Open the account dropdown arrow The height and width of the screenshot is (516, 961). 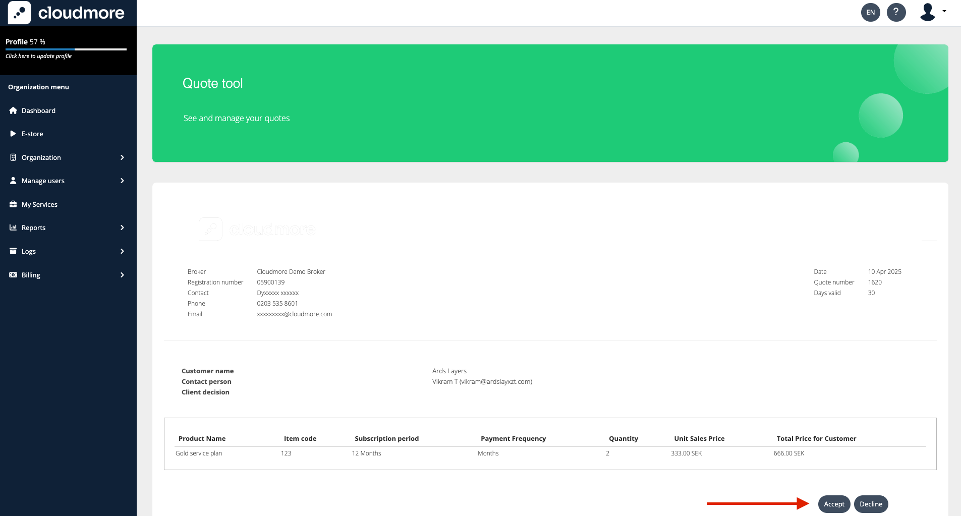coord(944,11)
